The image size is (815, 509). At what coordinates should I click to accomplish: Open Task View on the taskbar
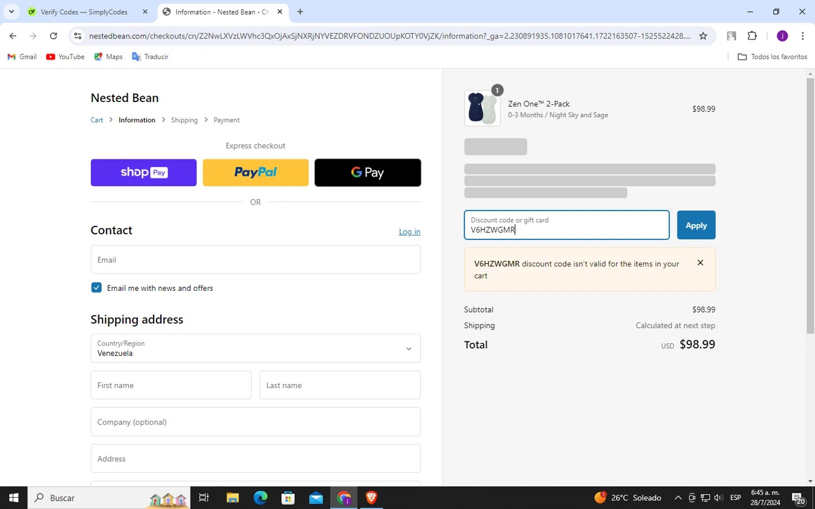(204, 498)
